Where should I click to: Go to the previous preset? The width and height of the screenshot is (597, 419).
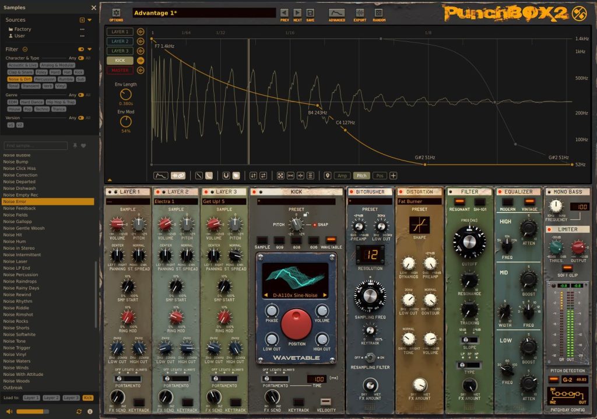(285, 13)
